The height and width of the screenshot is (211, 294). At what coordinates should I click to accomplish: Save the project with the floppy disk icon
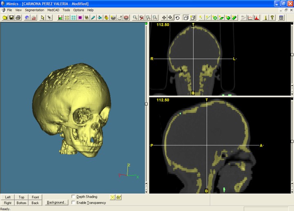[11, 18]
